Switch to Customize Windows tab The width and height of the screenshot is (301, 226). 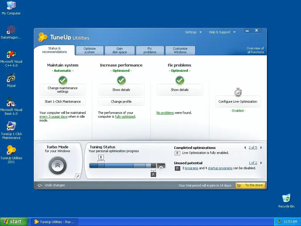point(180,50)
